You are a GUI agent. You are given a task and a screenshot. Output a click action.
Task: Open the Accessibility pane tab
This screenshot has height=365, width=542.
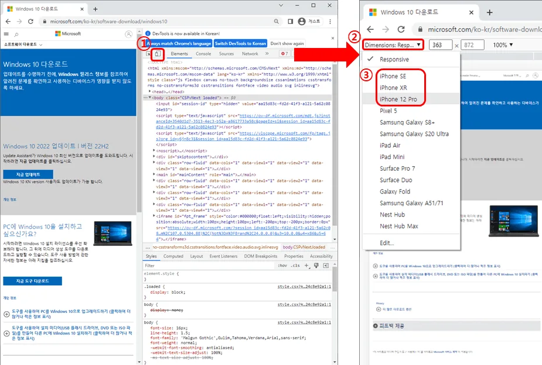pos(321,256)
